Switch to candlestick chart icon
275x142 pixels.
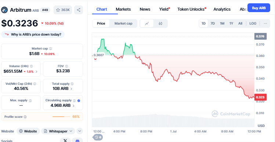pos(160,23)
